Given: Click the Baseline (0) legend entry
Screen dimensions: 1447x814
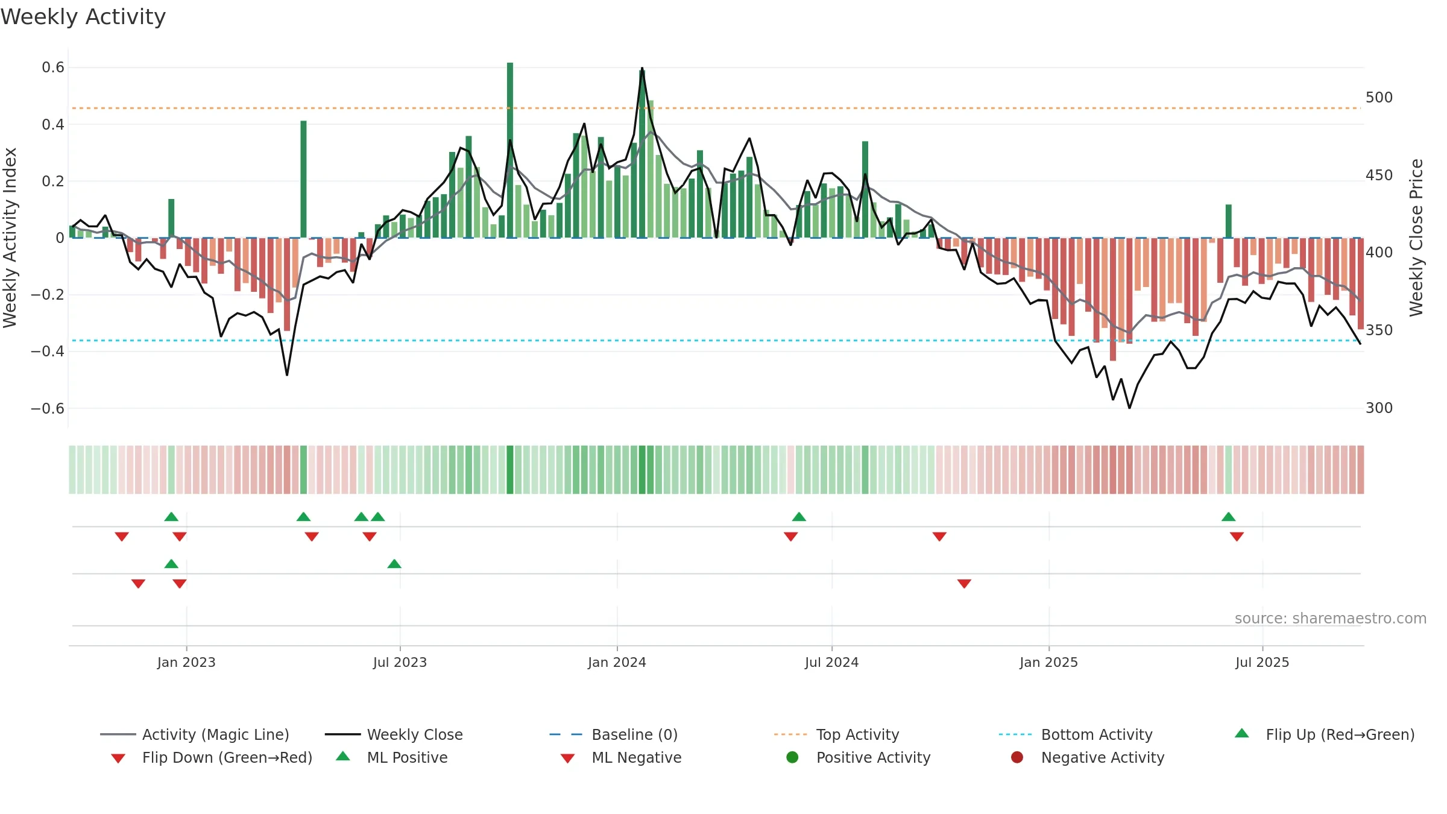Looking at the screenshot, I should coord(614,734).
